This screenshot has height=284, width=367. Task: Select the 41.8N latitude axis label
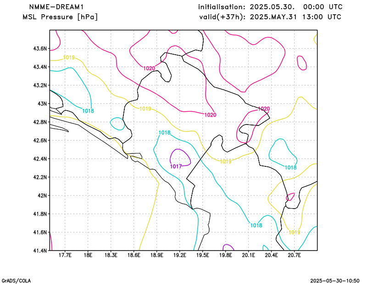[x=40, y=214]
